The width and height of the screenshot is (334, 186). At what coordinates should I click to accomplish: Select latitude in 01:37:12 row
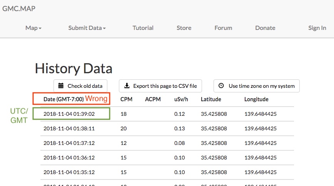point(214,143)
